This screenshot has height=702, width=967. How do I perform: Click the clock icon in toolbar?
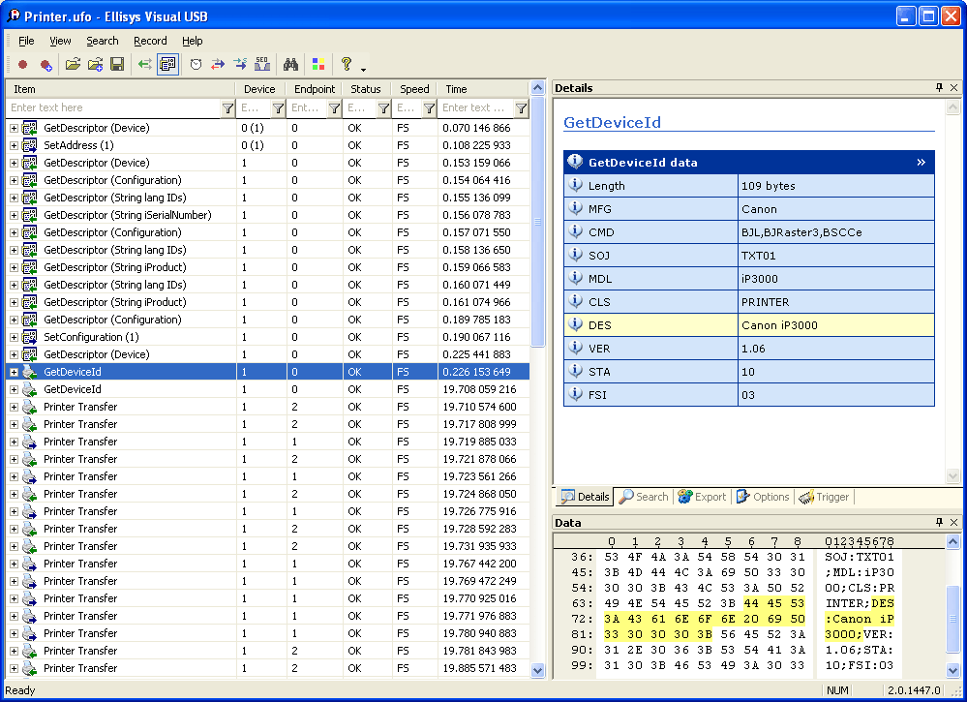tap(196, 65)
